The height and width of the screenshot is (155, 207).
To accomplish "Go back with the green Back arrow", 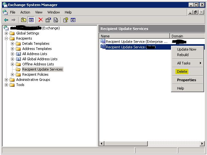I will [x=6, y=20].
